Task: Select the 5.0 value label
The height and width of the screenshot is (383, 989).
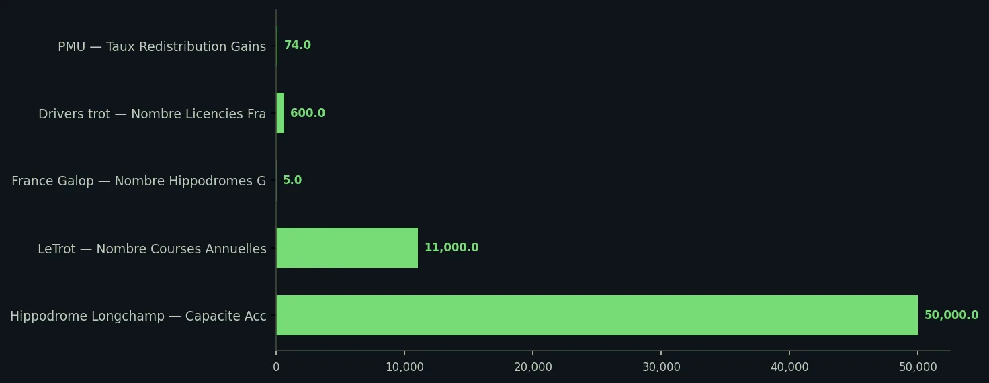Action: 292,181
